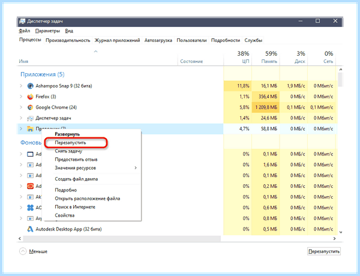Click the 11,8% CPU cell
This screenshot has height=276, width=360.
(238, 86)
